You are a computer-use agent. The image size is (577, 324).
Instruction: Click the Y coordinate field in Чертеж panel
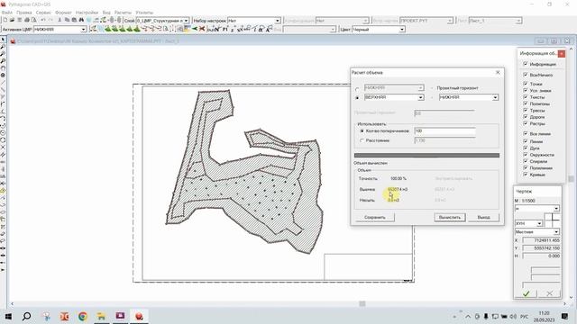pos(541,248)
